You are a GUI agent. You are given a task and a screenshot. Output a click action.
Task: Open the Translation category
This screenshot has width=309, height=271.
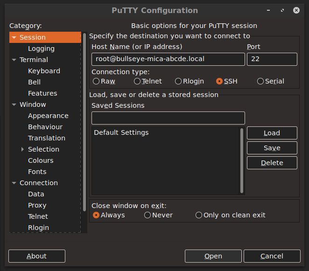point(47,138)
